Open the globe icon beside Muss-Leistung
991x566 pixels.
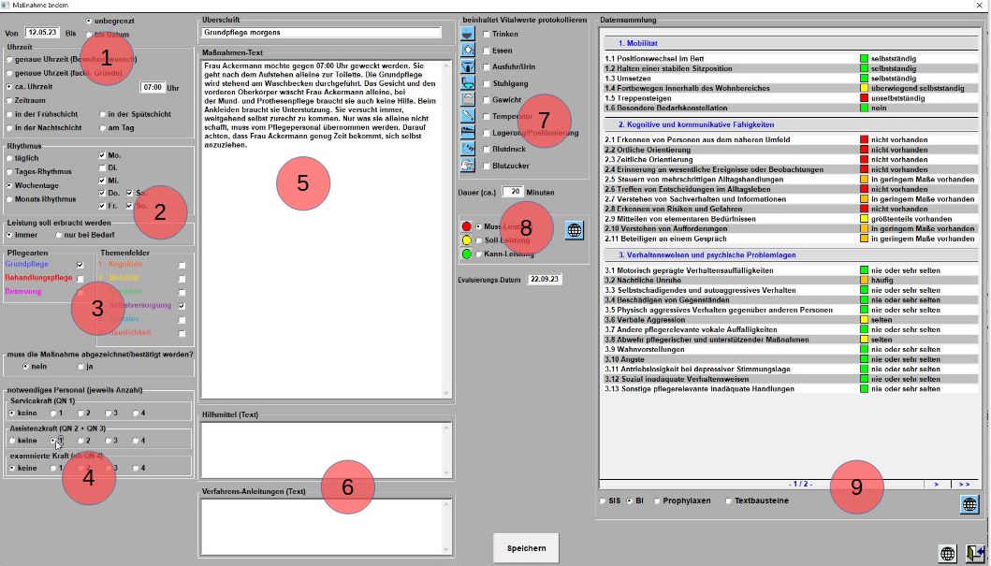574,230
